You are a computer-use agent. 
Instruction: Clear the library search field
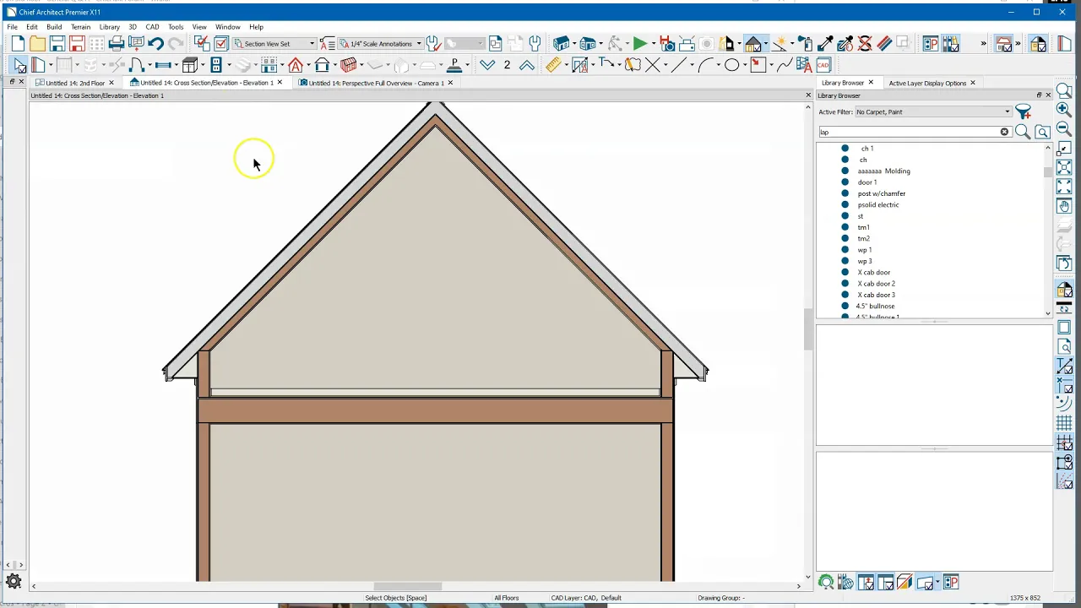1004,132
